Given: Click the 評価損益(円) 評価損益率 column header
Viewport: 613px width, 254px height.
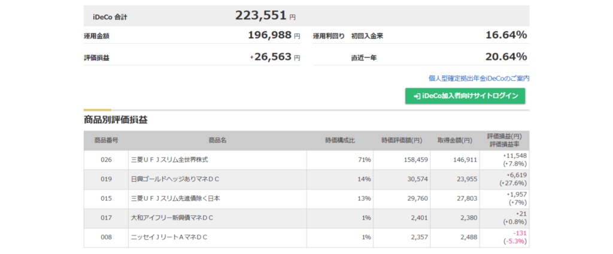Looking at the screenshot, I should (504, 140).
